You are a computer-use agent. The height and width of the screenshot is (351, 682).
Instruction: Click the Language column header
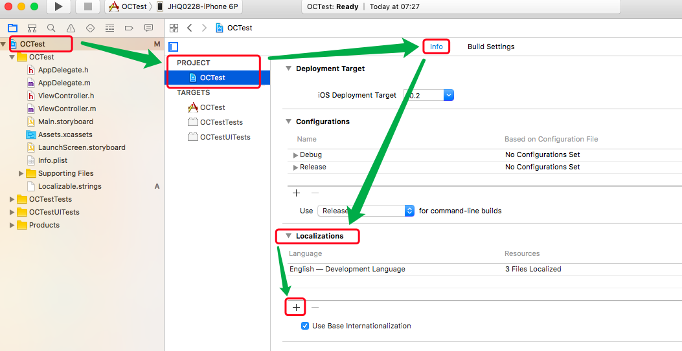tap(305, 253)
